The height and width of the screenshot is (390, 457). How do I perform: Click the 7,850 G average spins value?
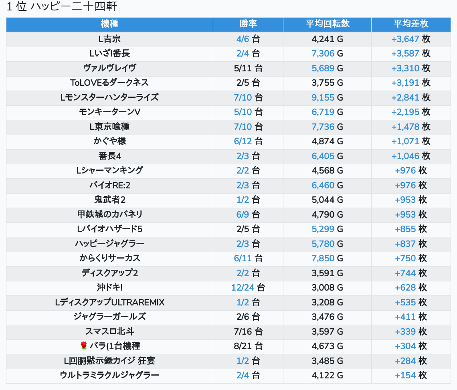coord(327,258)
